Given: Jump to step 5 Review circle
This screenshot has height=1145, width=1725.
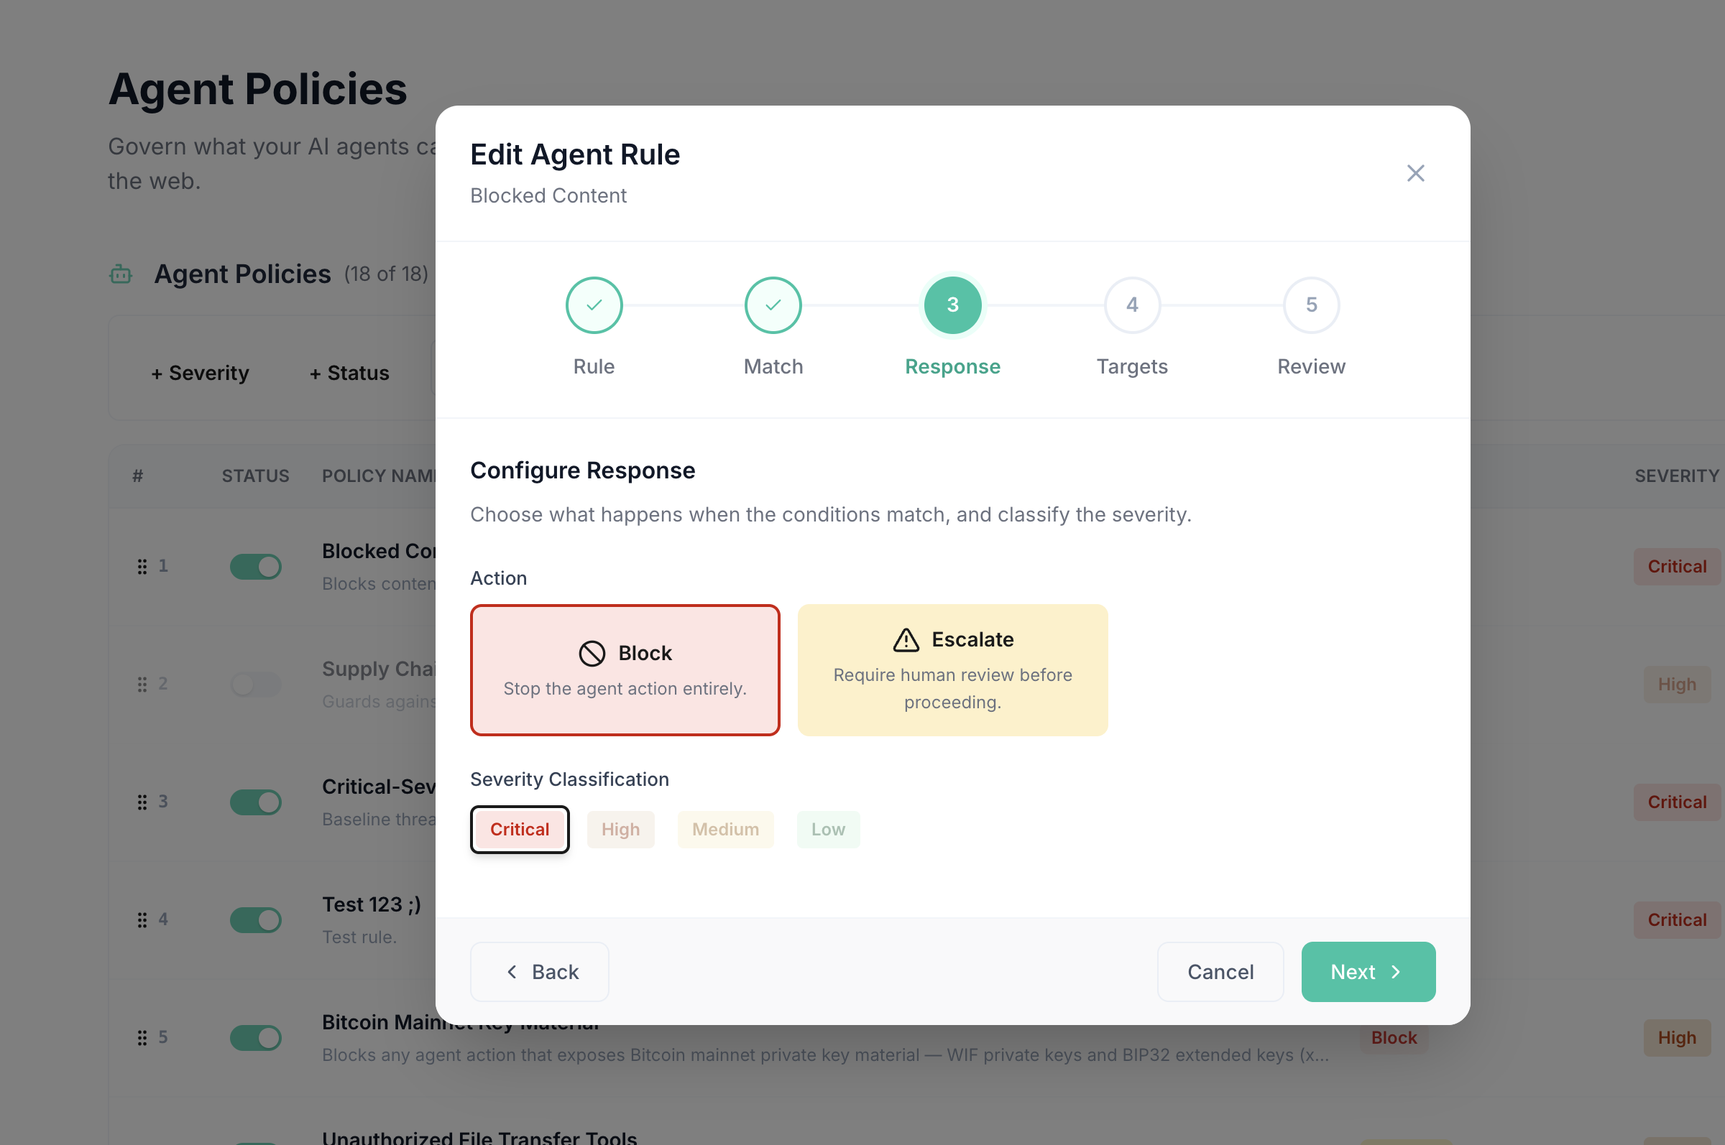Looking at the screenshot, I should pos(1312,305).
